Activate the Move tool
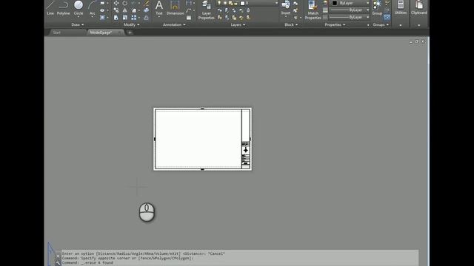This screenshot has height=266, width=474. tap(116, 3)
